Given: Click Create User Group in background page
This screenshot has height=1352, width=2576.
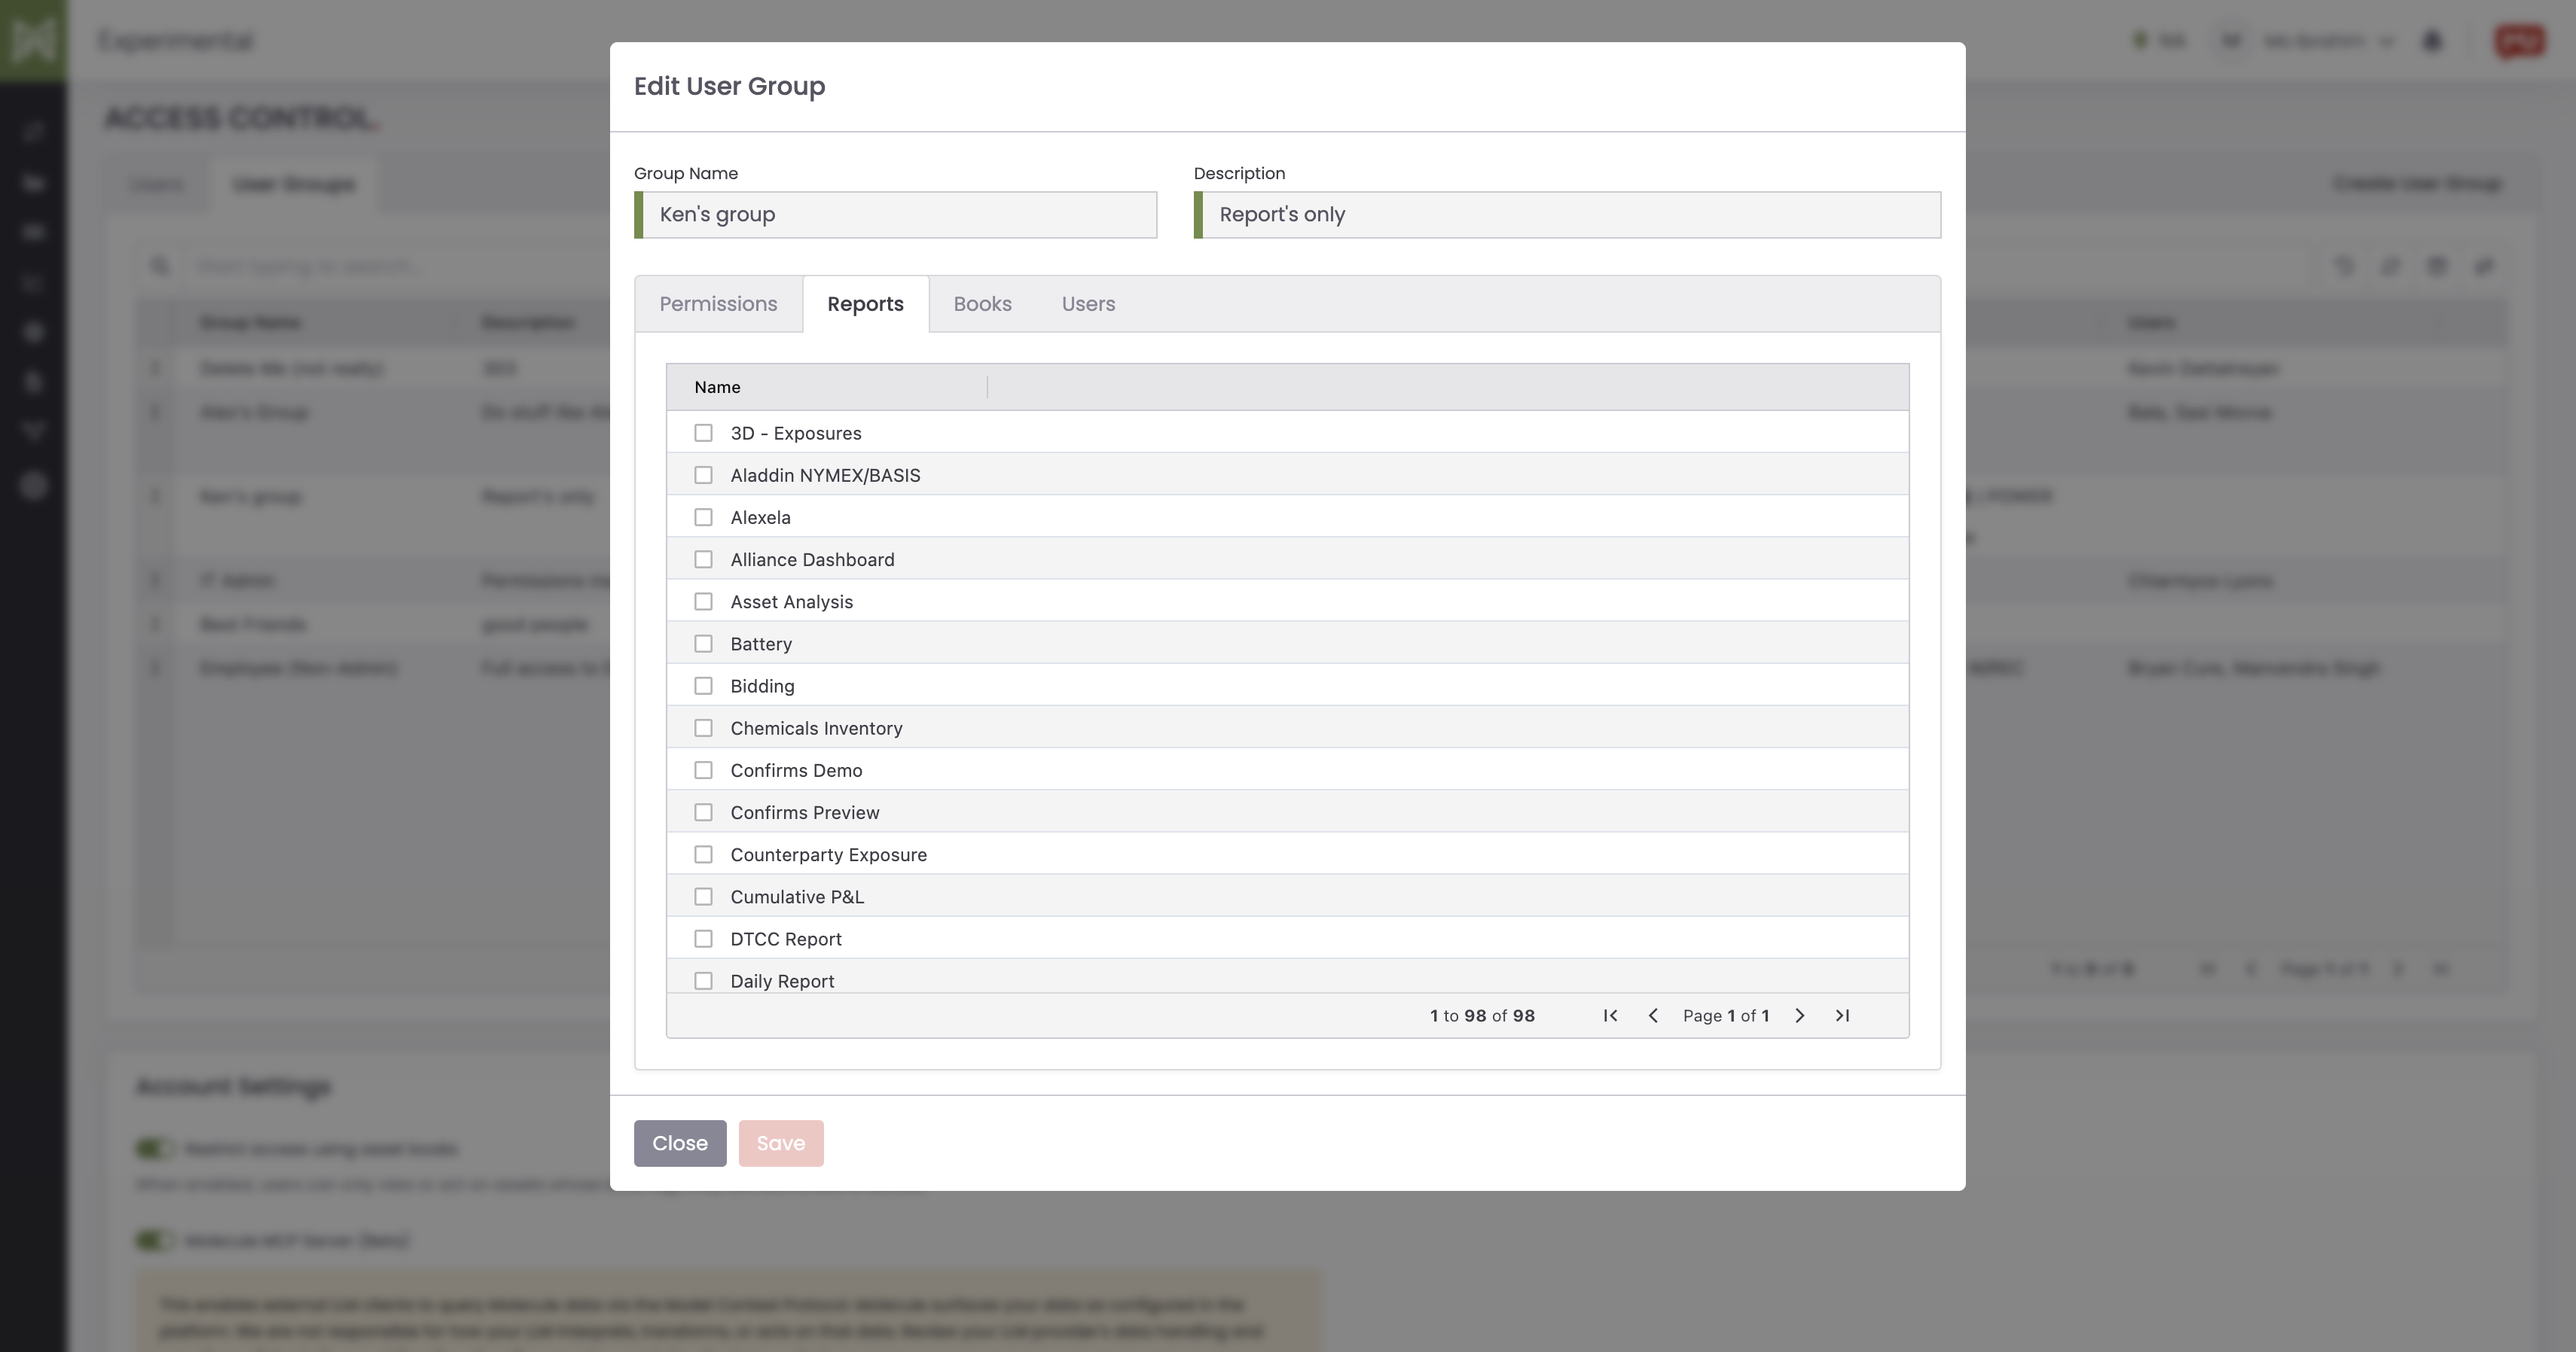Looking at the screenshot, I should click(x=2417, y=184).
